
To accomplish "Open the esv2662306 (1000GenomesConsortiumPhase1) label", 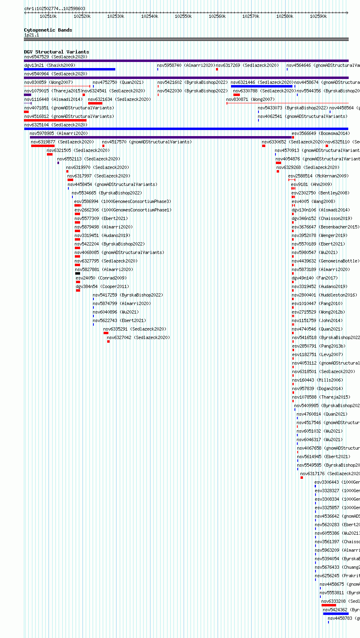I will 123,210.
